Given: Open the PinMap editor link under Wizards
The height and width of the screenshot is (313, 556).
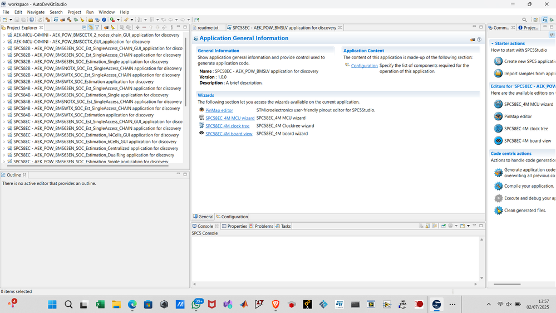Looking at the screenshot, I should pos(219,110).
